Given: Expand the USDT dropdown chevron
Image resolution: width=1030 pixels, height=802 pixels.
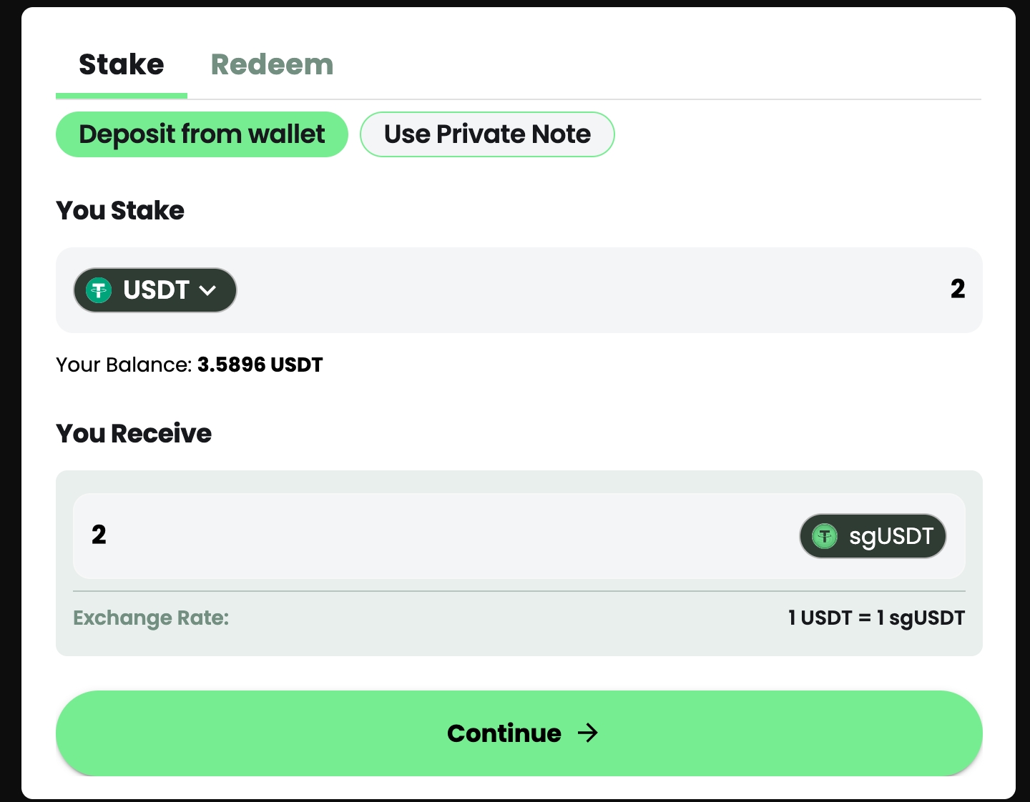Looking at the screenshot, I should point(207,290).
